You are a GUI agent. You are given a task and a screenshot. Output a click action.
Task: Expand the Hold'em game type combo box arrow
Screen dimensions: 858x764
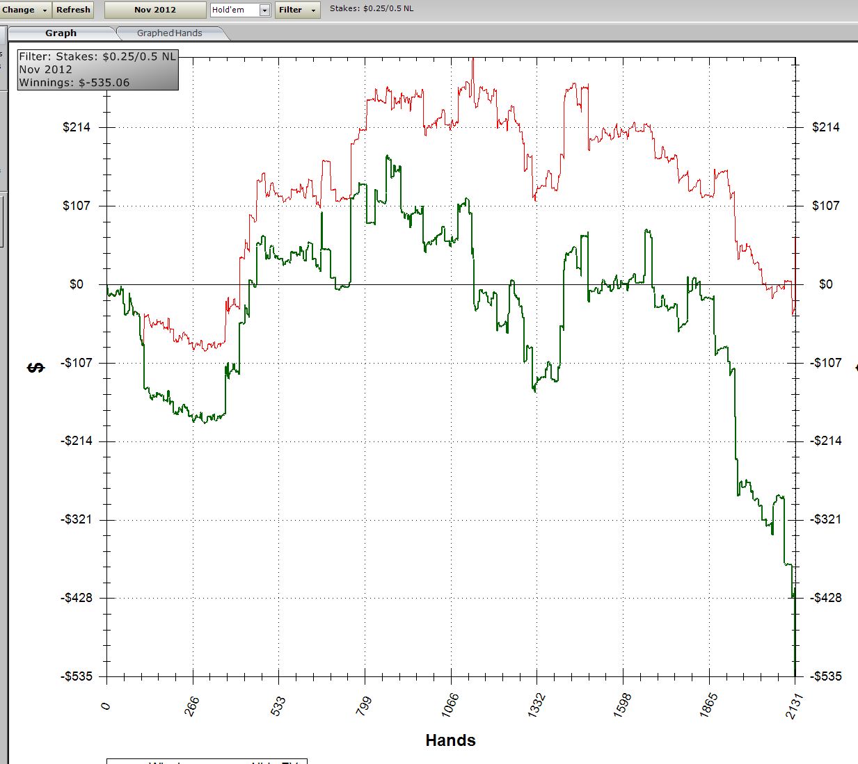tap(264, 10)
